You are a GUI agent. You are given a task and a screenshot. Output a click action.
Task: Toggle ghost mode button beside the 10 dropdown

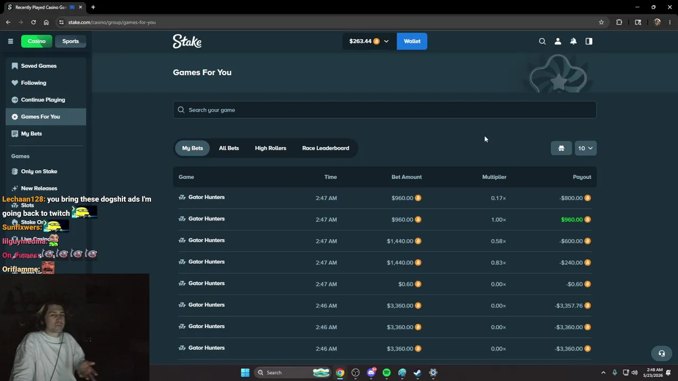tap(561, 148)
